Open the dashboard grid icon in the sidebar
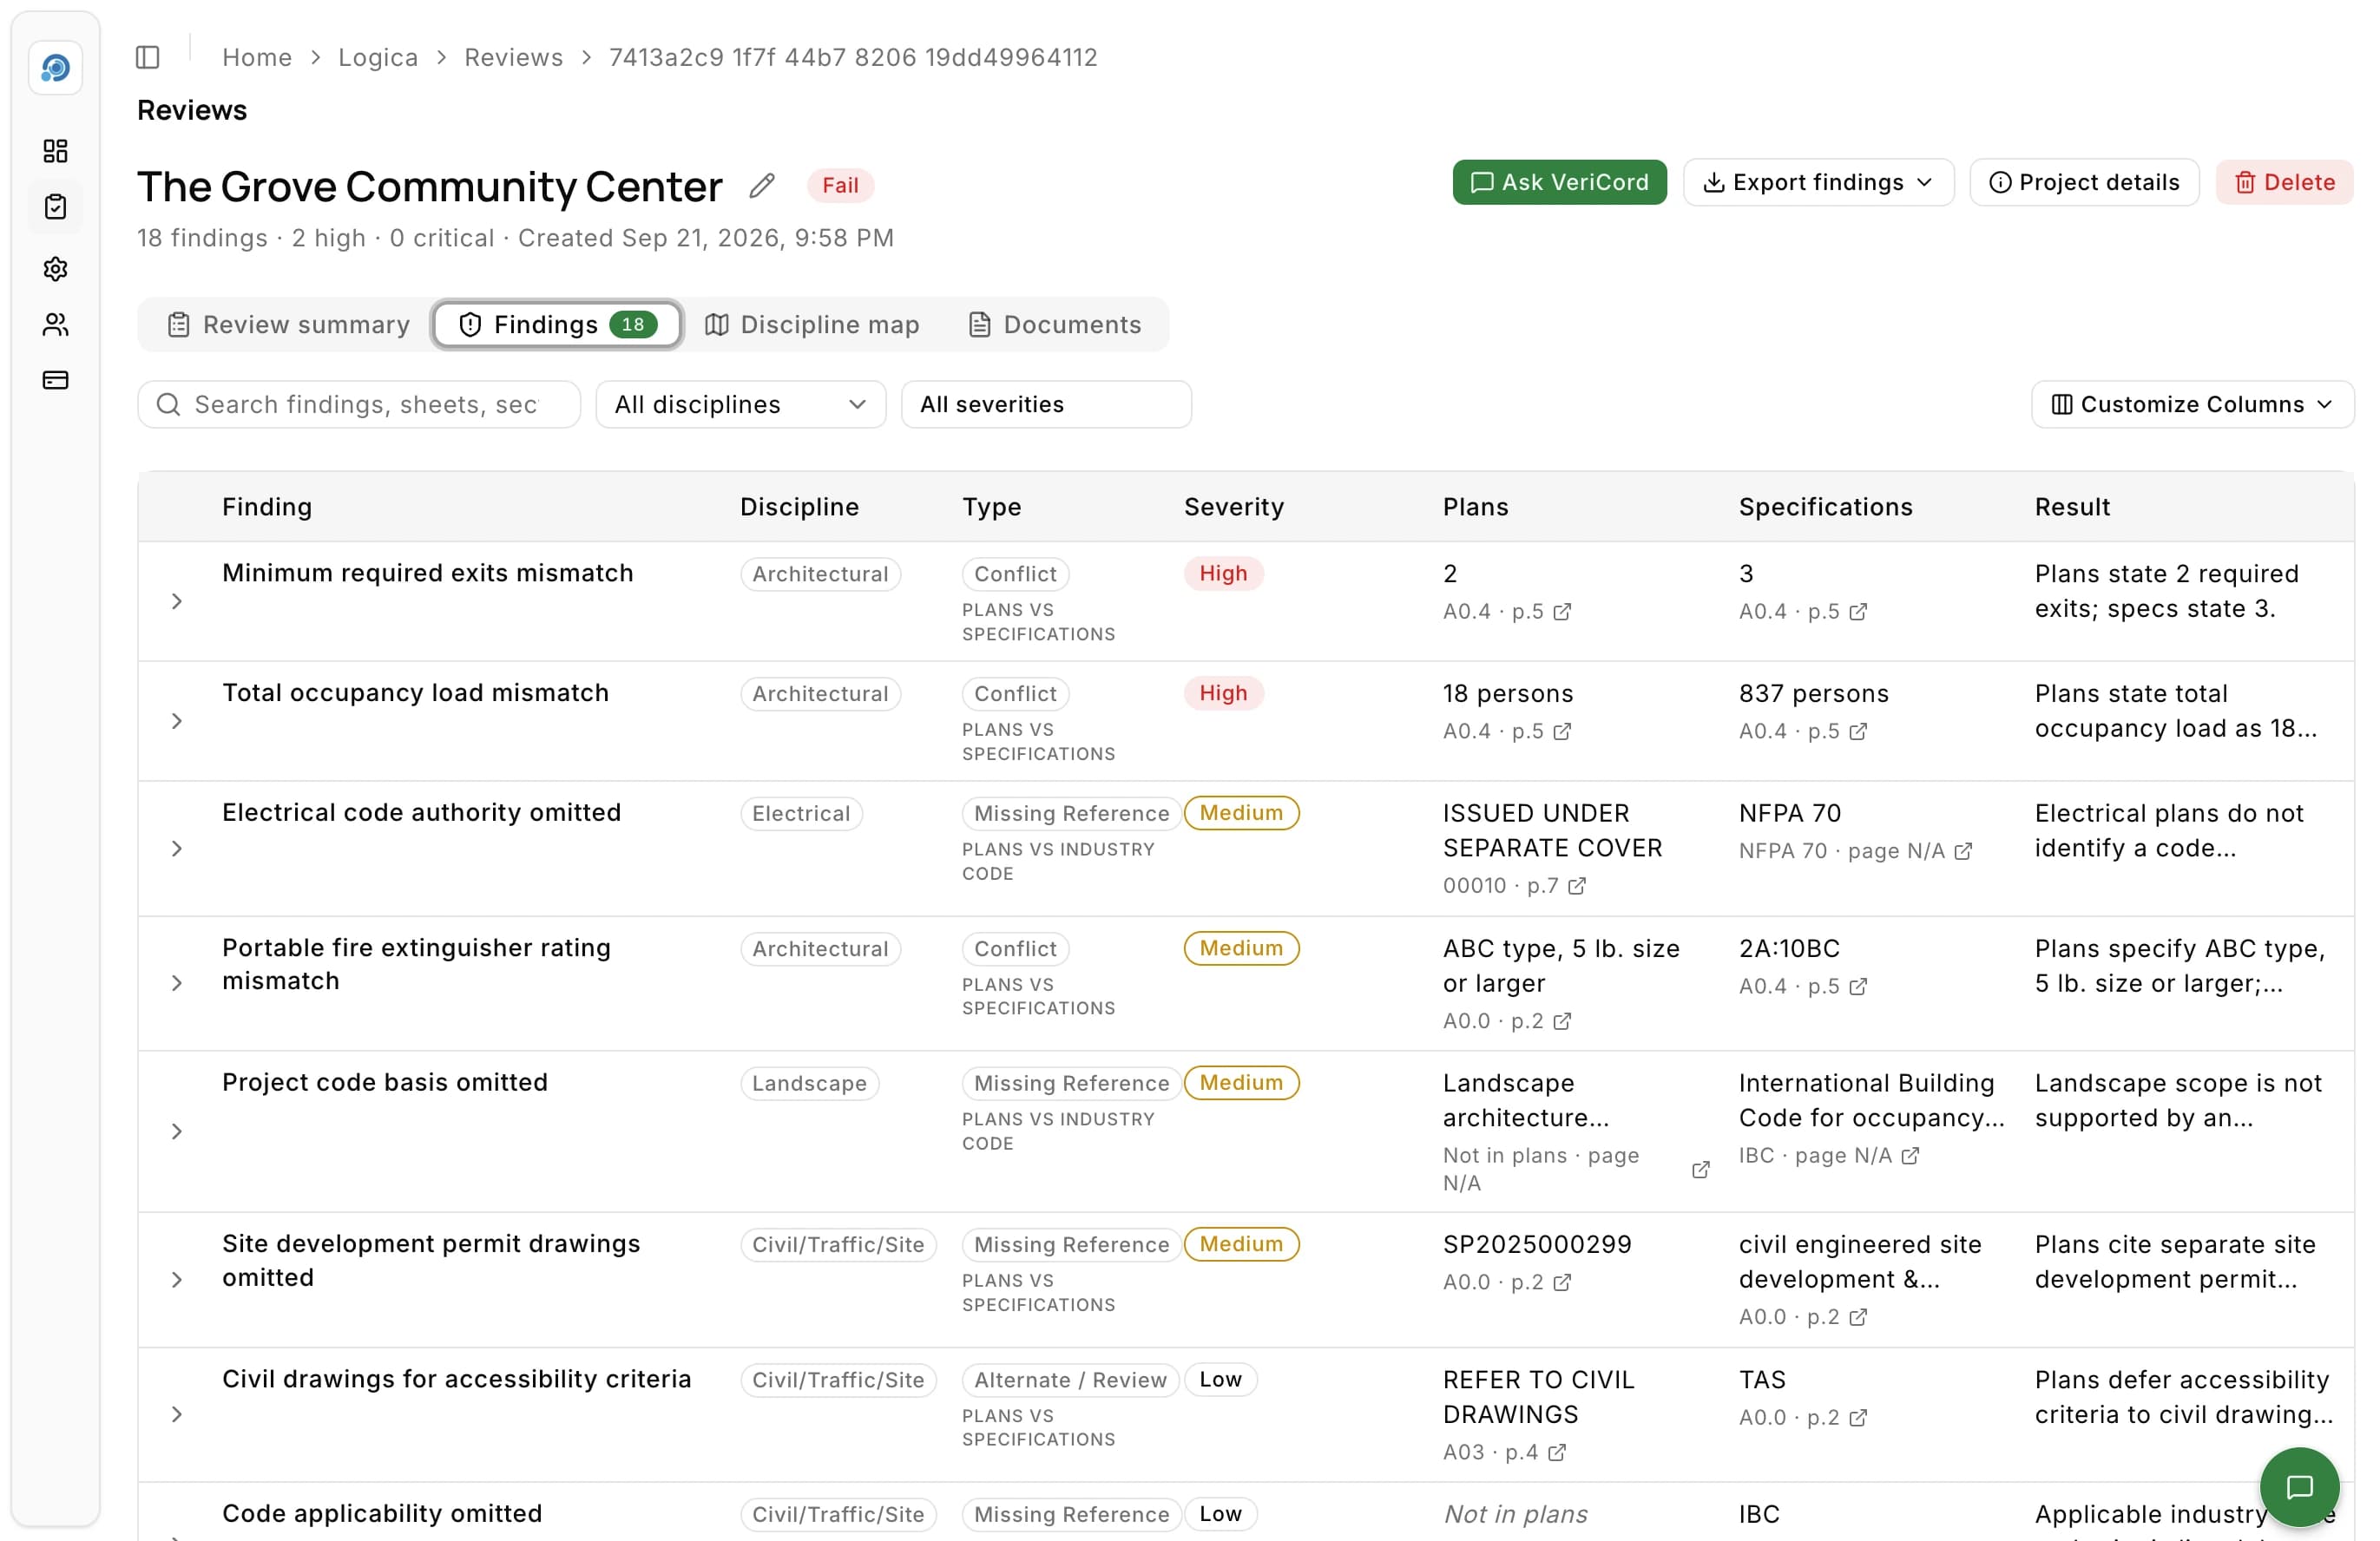Screen dimensions: 2380x1541 pos(55,151)
